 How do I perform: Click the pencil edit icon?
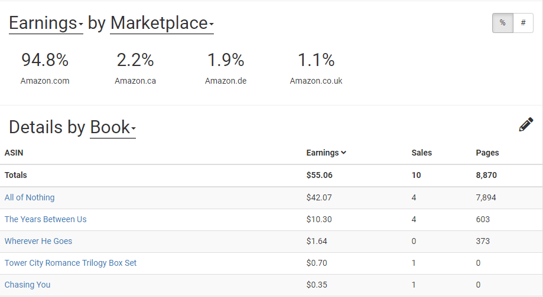tap(526, 125)
